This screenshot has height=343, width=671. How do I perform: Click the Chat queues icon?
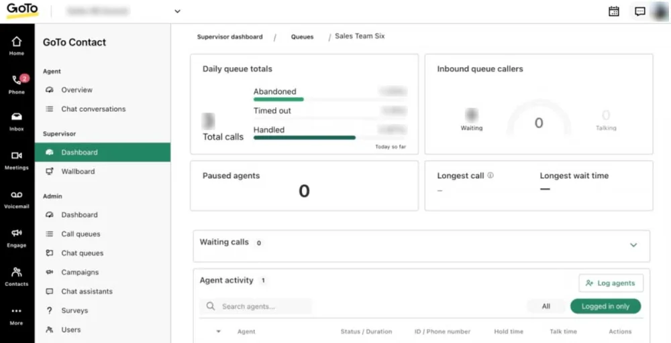click(x=50, y=253)
